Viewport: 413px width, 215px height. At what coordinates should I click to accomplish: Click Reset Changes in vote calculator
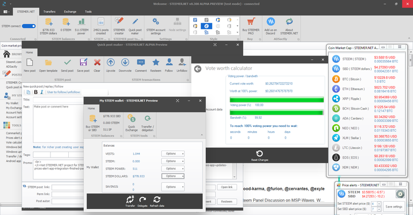pyautogui.click(x=259, y=155)
